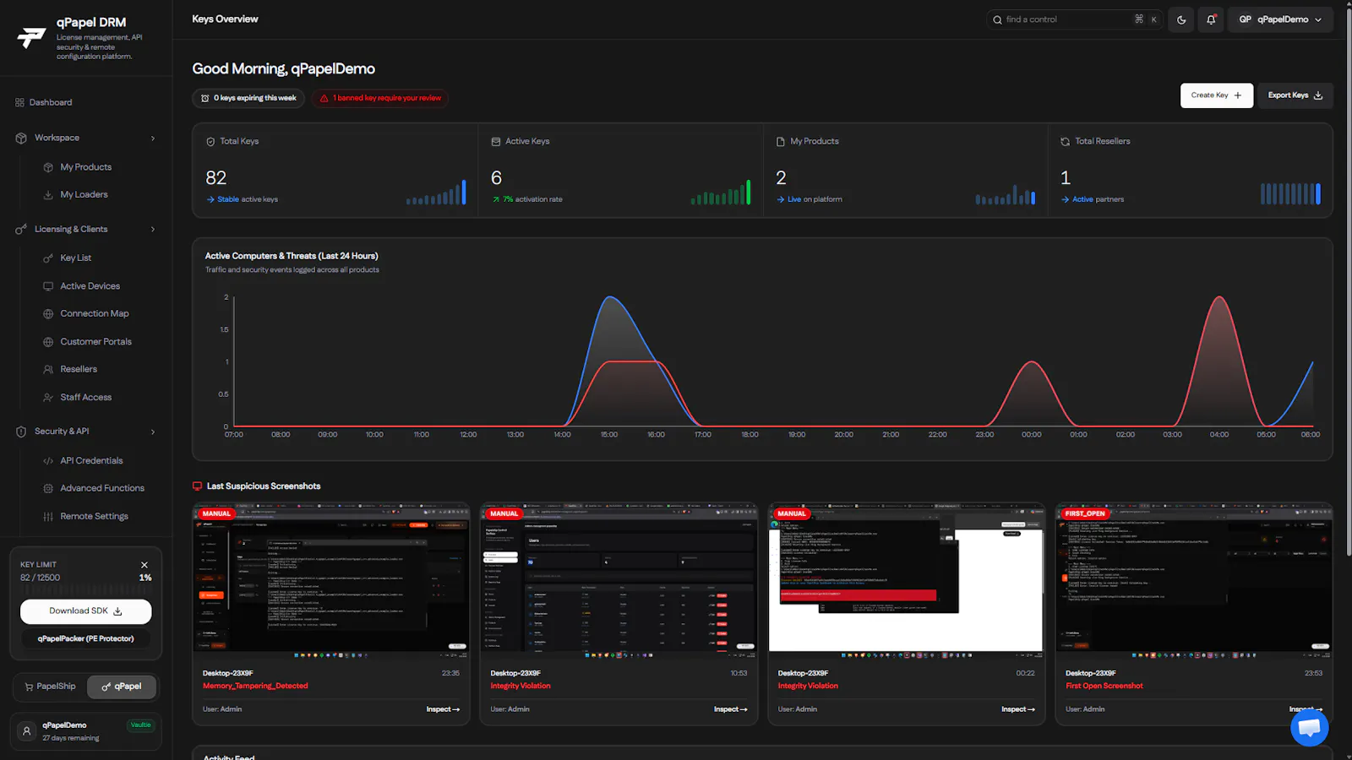Click the Stable active keys link

coord(242,199)
